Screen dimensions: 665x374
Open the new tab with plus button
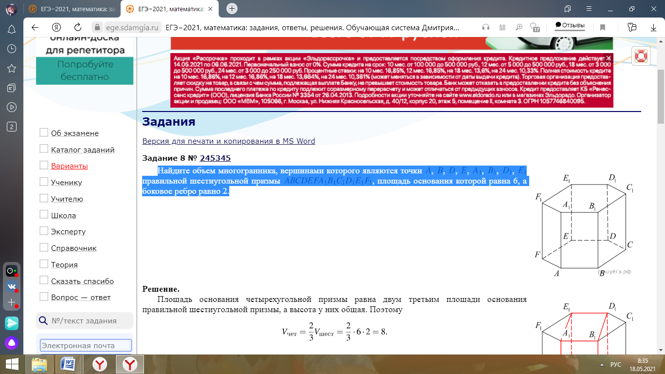click(232, 9)
